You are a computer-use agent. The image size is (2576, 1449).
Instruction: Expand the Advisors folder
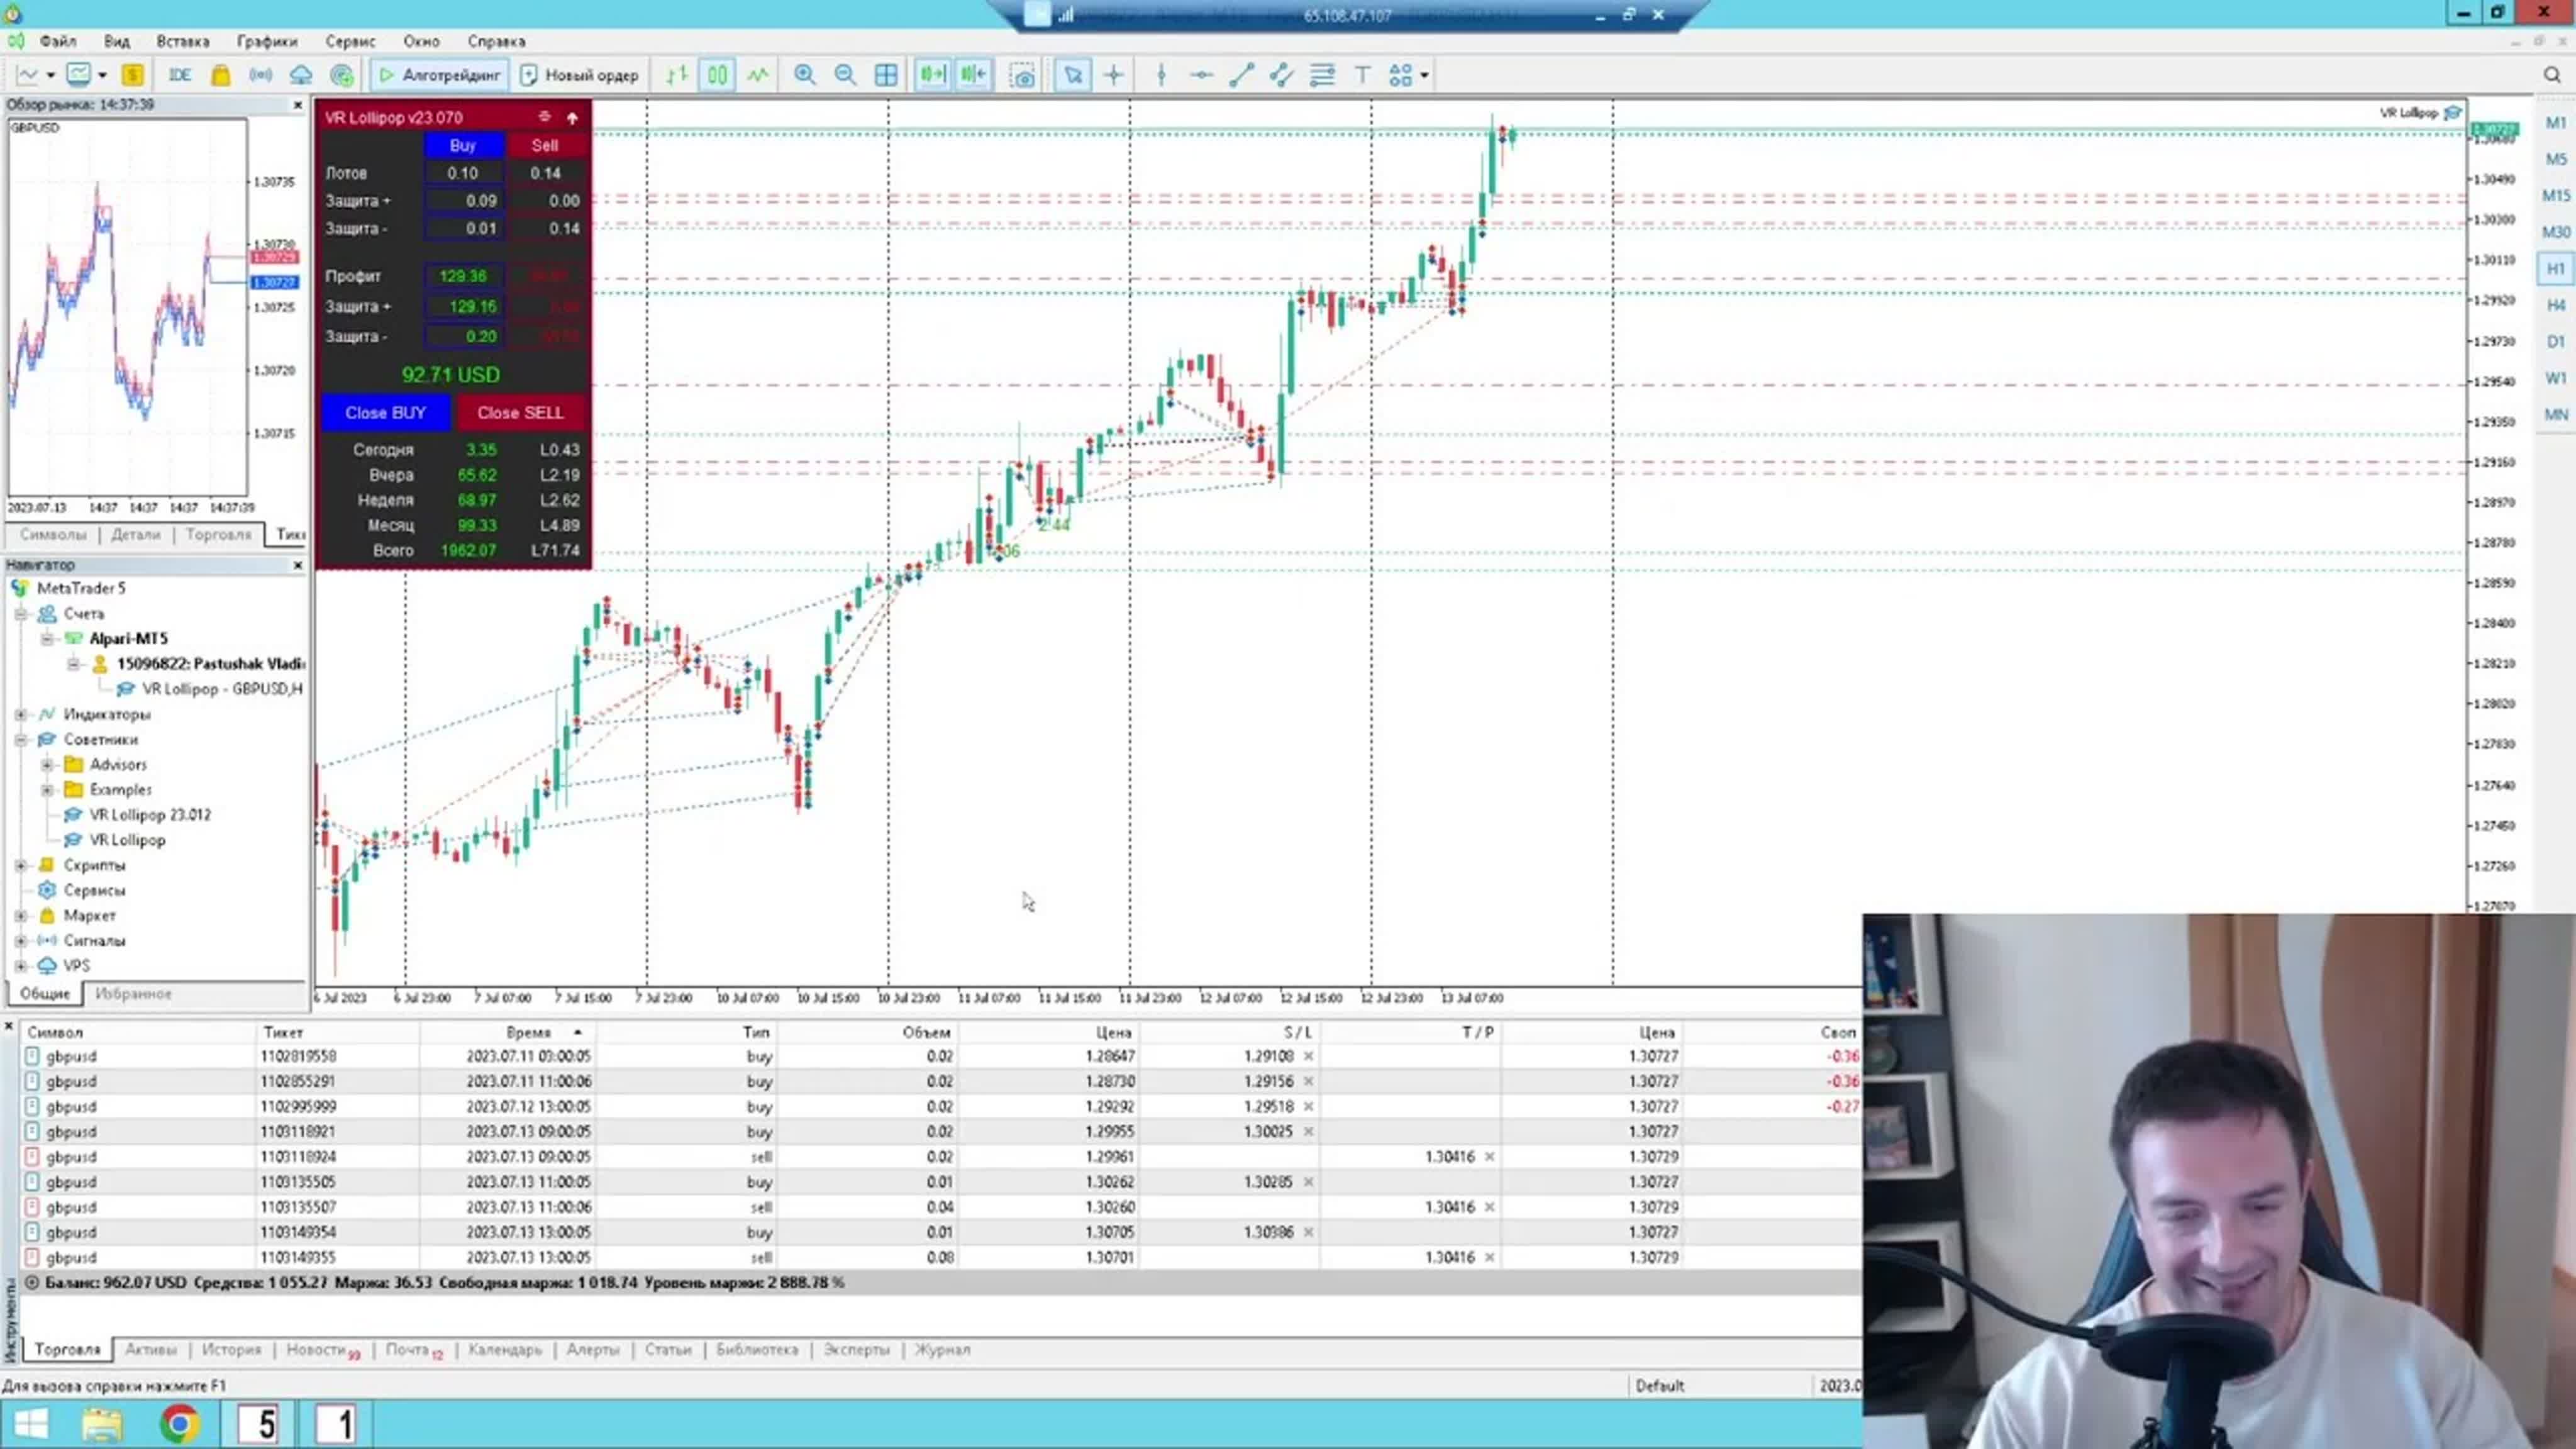pos(47,764)
